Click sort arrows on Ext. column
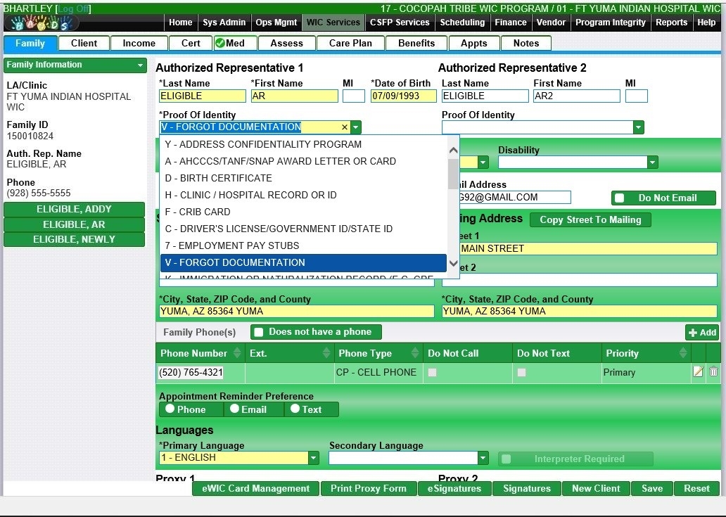Viewport: 726px width, 517px height. (326, 353)
